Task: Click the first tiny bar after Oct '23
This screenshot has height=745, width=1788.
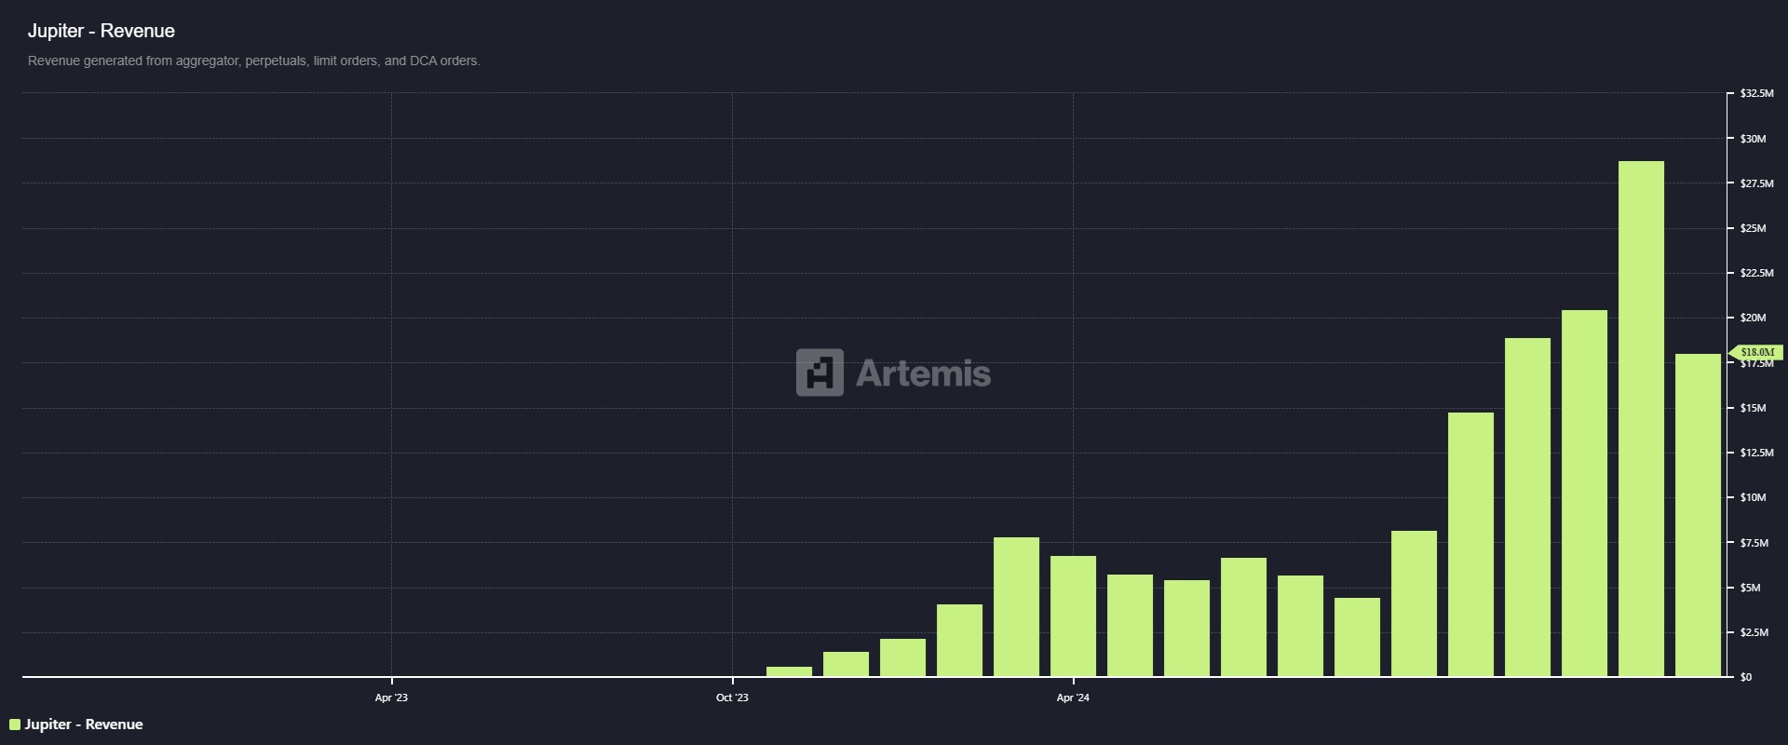Action: [x=789, y=671]
